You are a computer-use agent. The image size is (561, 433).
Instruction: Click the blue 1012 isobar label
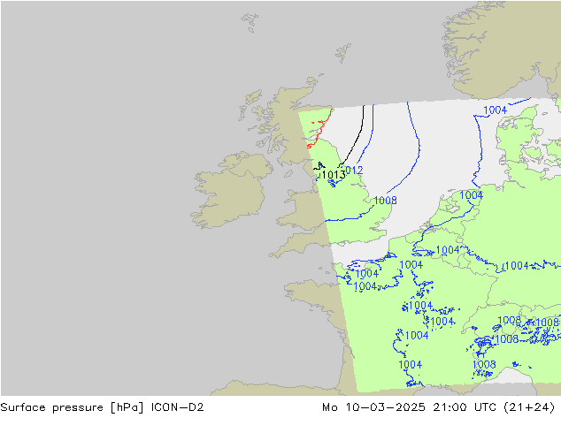[354, 170]
